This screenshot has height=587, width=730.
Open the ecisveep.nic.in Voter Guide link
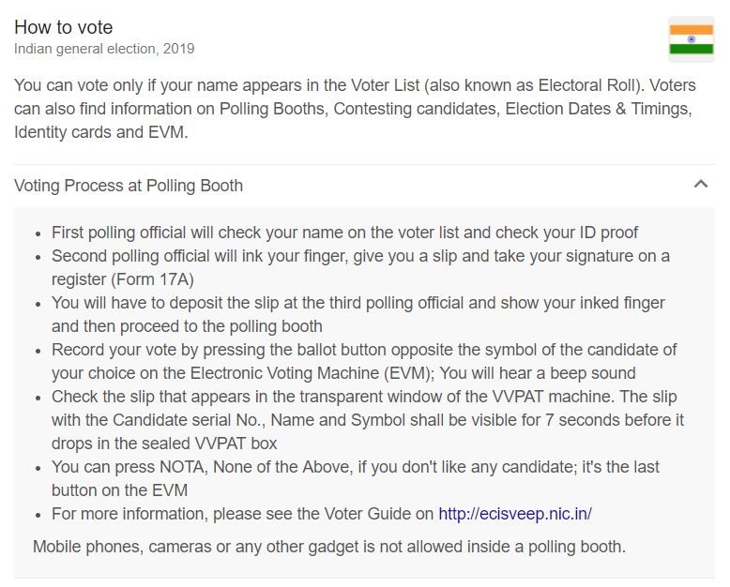pos(514,514)
